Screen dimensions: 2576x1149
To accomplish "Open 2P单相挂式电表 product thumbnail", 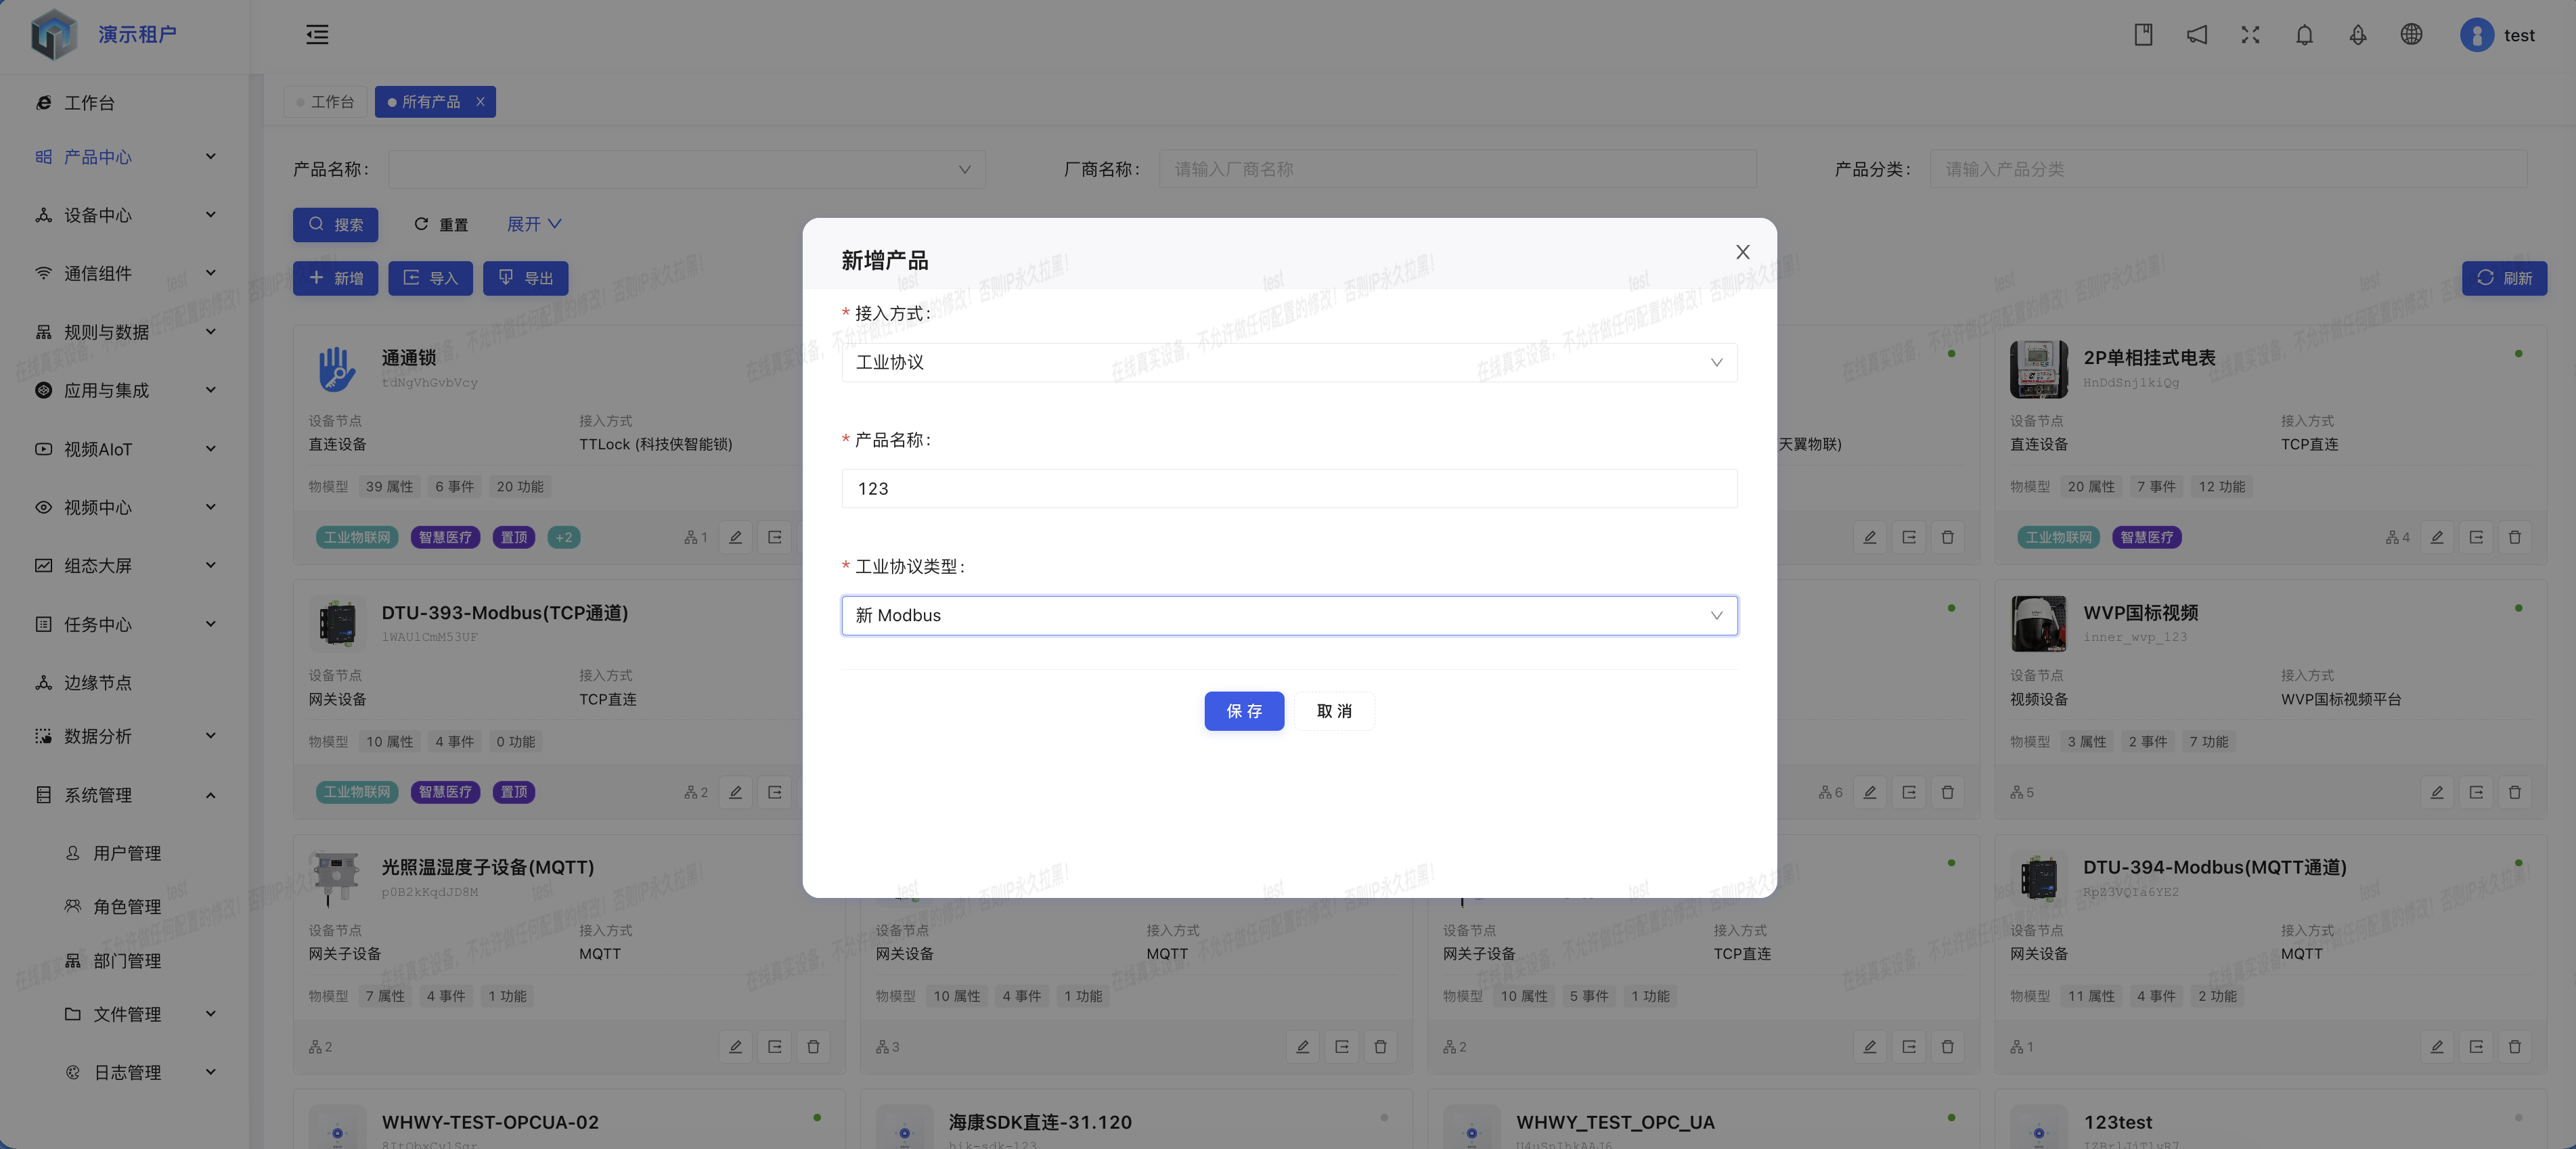I will 2039,369.
